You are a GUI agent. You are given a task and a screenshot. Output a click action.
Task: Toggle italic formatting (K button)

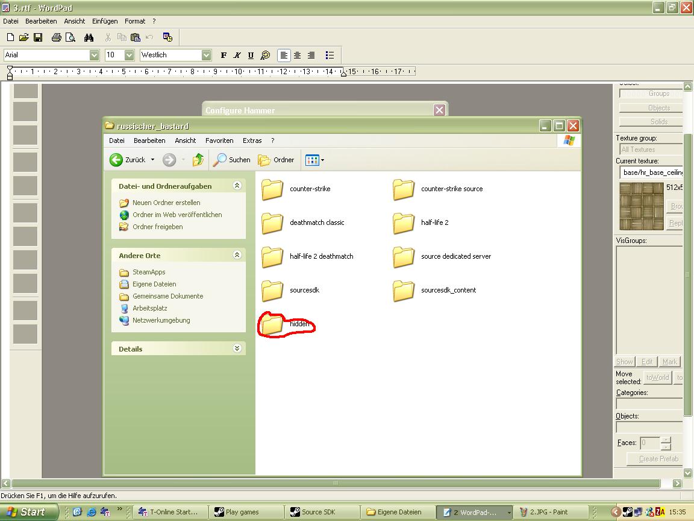coord(237,55)
